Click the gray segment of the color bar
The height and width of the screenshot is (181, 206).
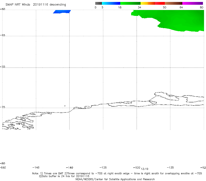pos(98,3)
